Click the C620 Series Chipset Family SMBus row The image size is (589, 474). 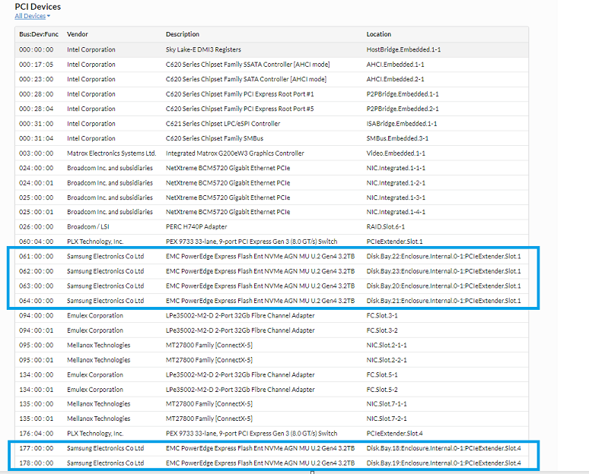point(211,138)
